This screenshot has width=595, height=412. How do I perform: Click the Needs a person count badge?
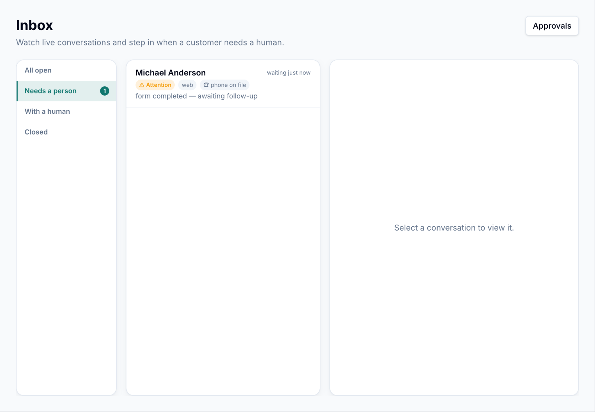[x=104, y=91]
